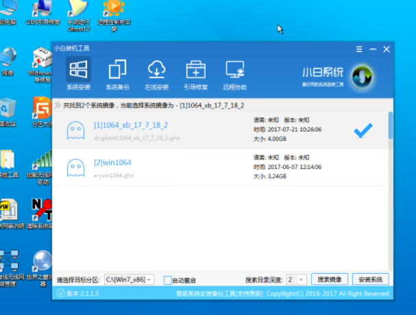This screenshot has height=315, width=416.
Task: Enable the 自动重启 checkbox
Action: click(168, 280)
